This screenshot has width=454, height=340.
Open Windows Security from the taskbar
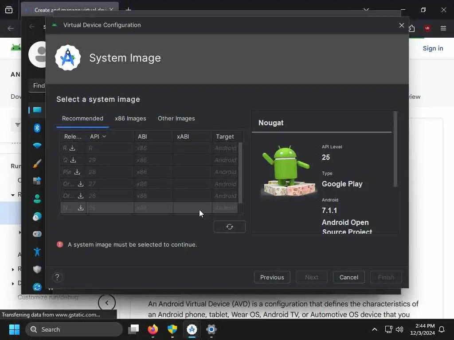pos(172,329)
